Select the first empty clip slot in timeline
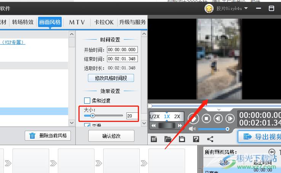281x173 pixels. pyautogui.click(x=31, y=161)
